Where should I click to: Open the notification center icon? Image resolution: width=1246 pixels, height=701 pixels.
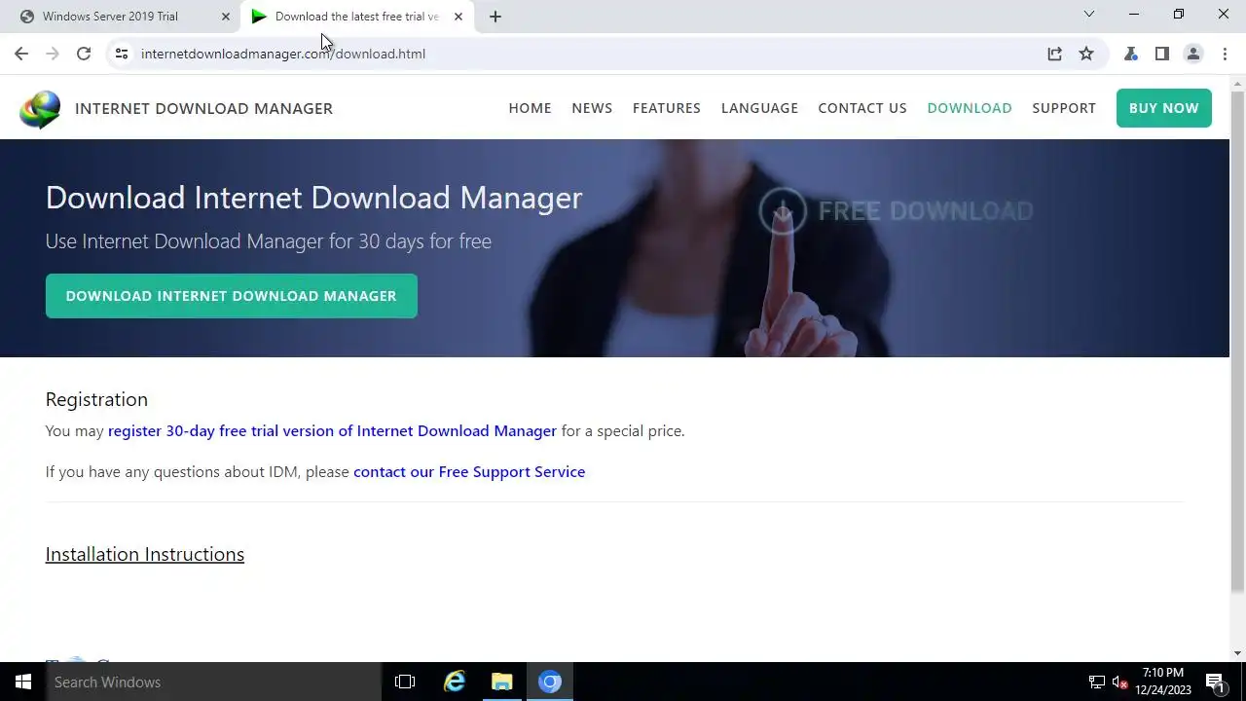pos(1215,682)
